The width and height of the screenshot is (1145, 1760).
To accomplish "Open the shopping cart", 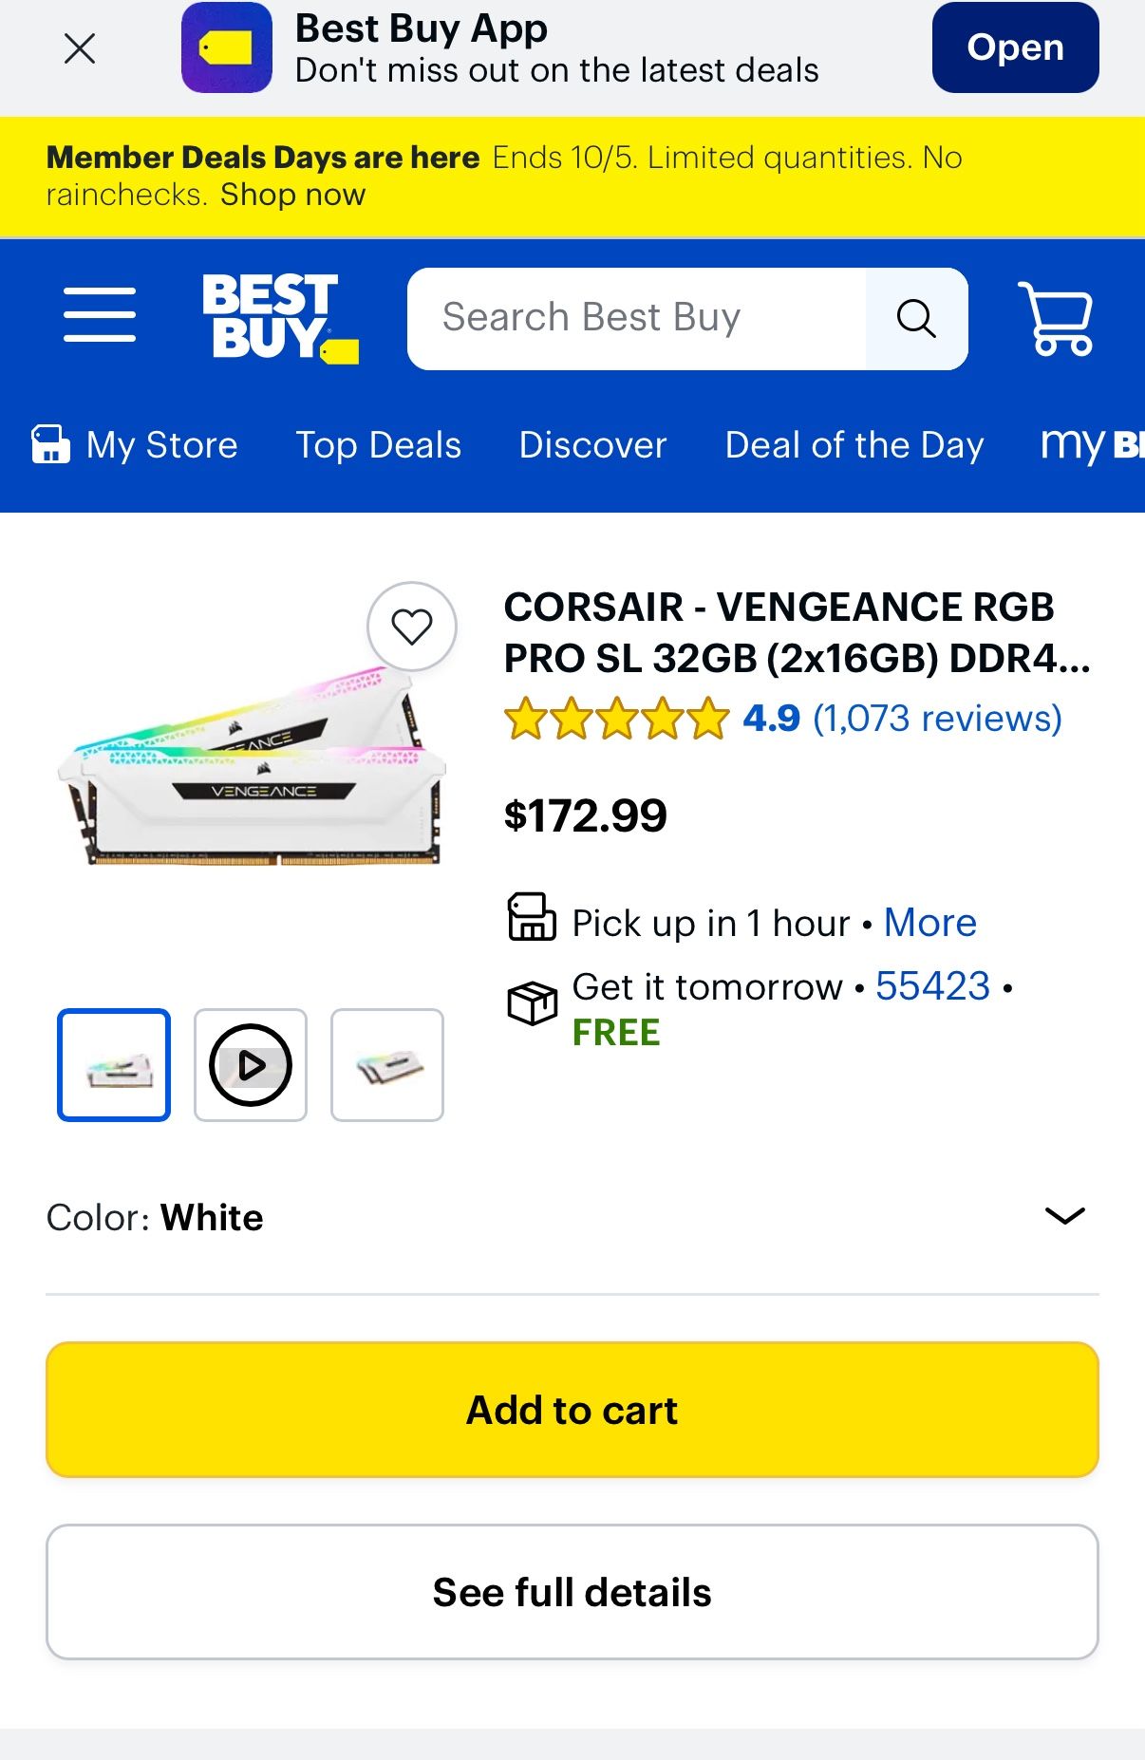I will click(1056, 318).
